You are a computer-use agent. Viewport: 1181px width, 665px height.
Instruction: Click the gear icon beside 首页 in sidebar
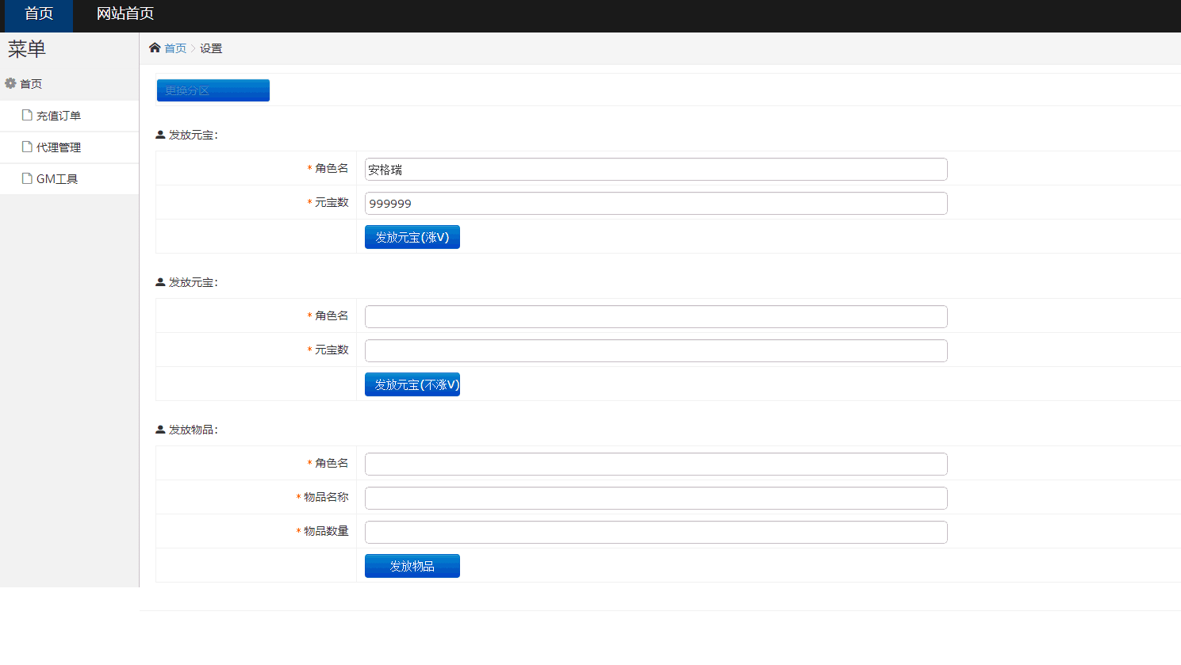[10, 83]
